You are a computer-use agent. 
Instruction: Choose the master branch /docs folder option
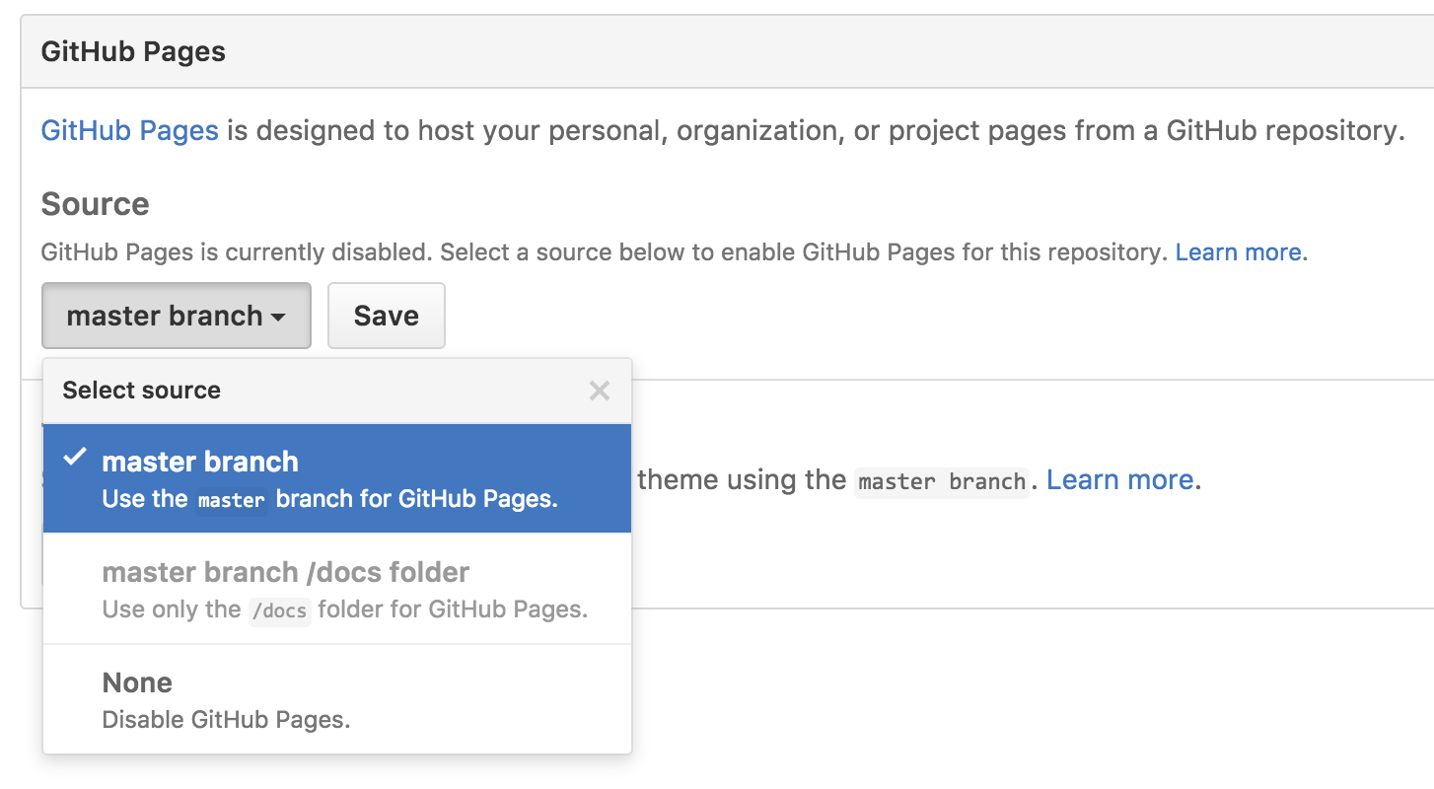coord(337,589)
